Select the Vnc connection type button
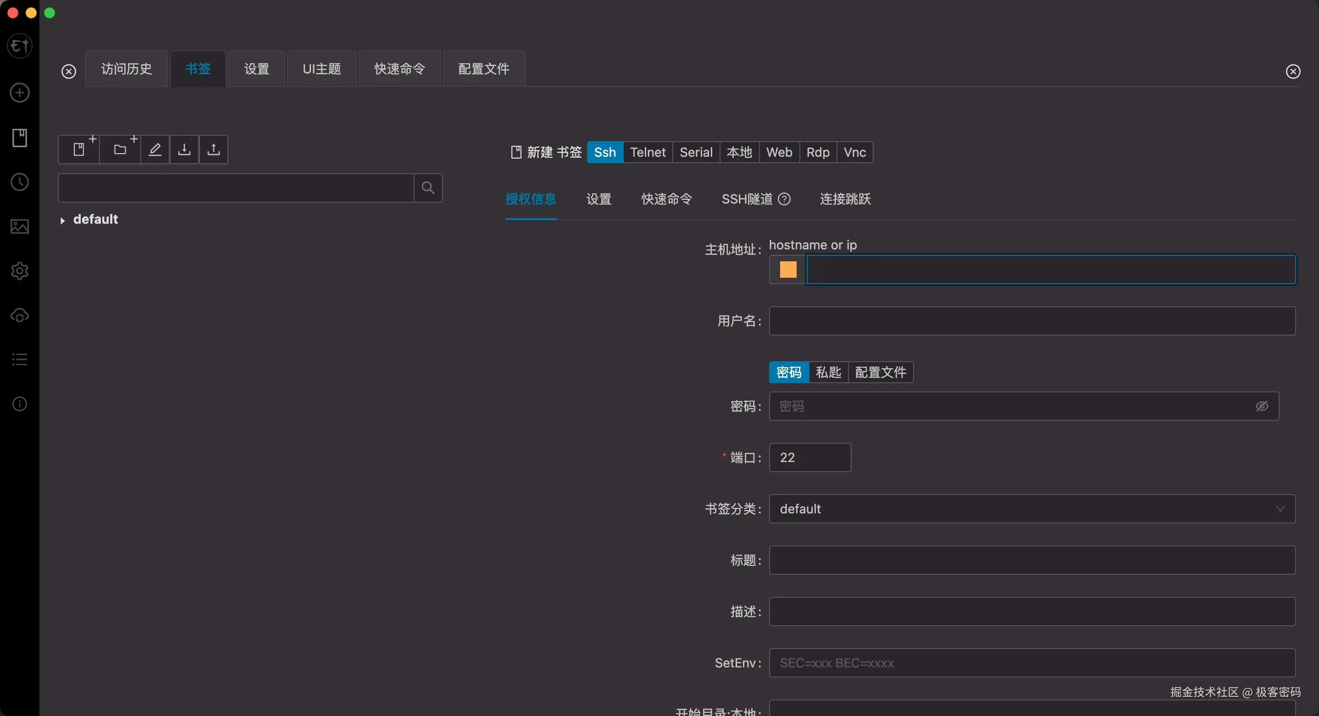The width and height of the screenshot is (1319, 716). tap(854, 153)
